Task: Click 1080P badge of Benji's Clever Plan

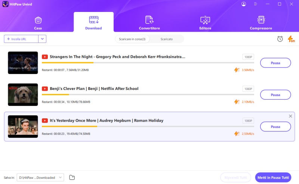Action: (248, 89)
